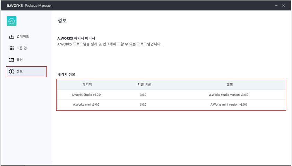Open the 업데이트 menu item
292x166 pixels.
click(23, 36)
